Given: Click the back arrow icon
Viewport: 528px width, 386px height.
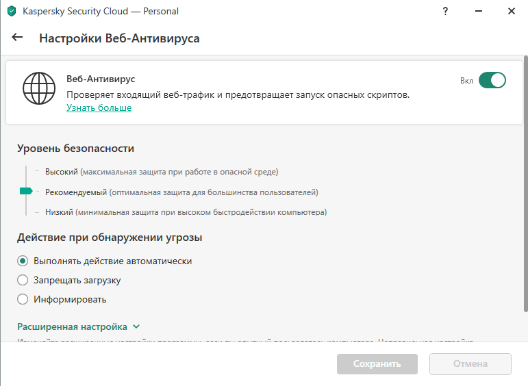Looking at the screenshot, I should (x=18, y=38).
